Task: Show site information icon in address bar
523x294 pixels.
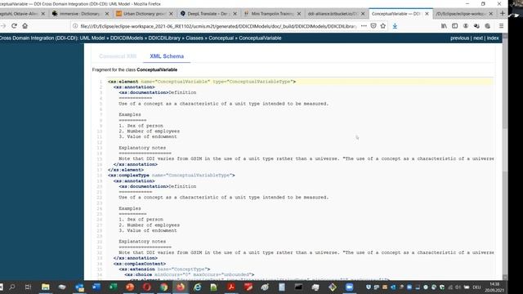Action: pos(75,26)
